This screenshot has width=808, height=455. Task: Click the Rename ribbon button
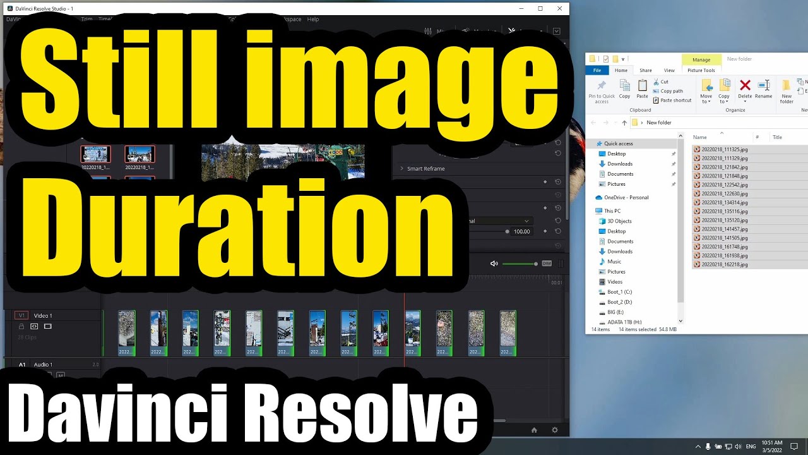point(763,89)
